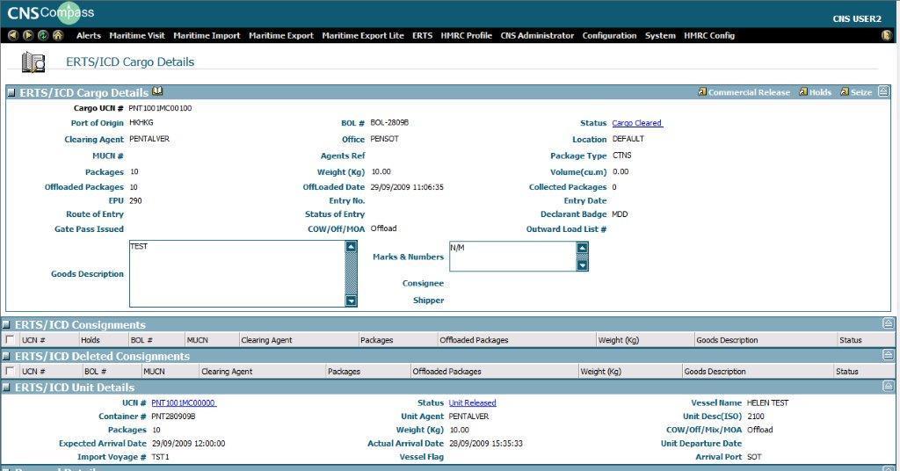Open the Holds action
Screen dimensions: 900x471
pyautogui.click(x=819, y=92)
